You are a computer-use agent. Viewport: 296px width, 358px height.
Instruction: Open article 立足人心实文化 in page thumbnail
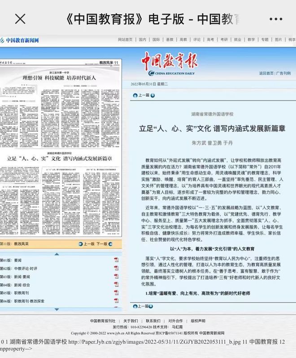(x=60, y=159)
